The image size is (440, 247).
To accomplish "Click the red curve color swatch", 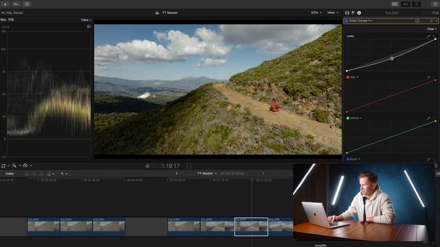I will pos(348,77).
